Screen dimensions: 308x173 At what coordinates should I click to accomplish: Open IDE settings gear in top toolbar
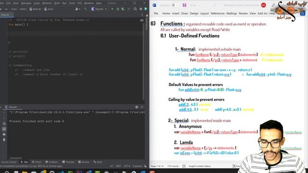(x=141, y=9)
